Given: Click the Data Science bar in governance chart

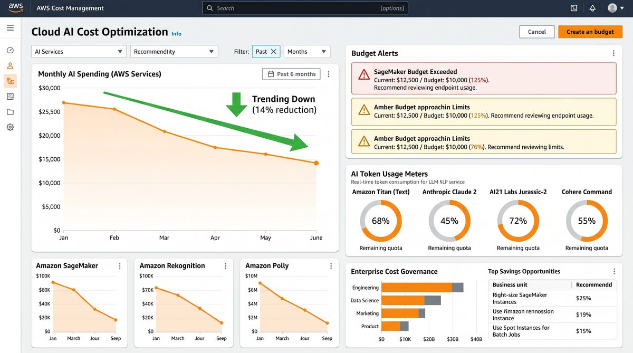Looking at the screenshot, I should tap(411, 300).
